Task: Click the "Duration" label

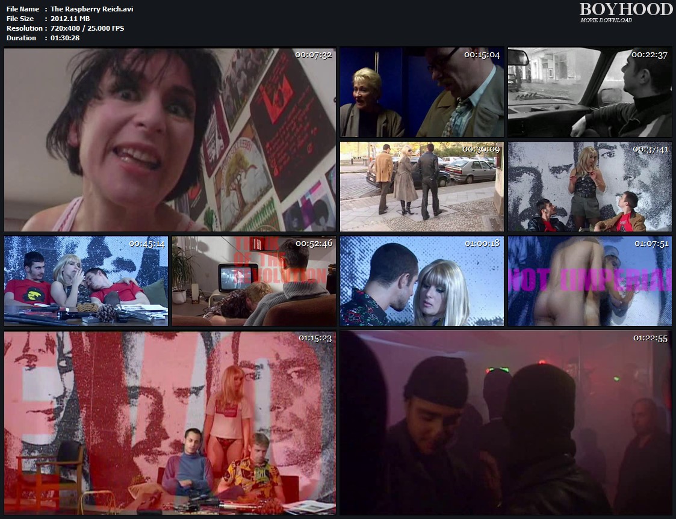Action: pyautogui.click(x=22, y=38)
